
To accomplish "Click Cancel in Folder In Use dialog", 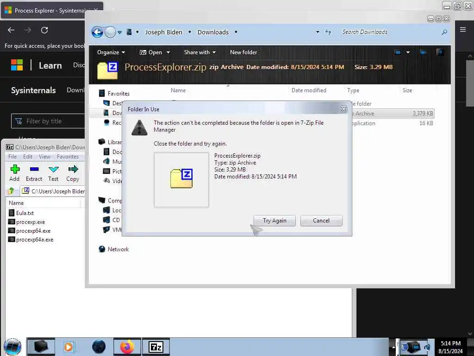I will (321, 220).
